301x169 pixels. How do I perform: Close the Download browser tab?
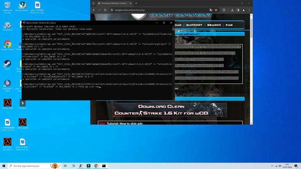click(x=130, y=3)
